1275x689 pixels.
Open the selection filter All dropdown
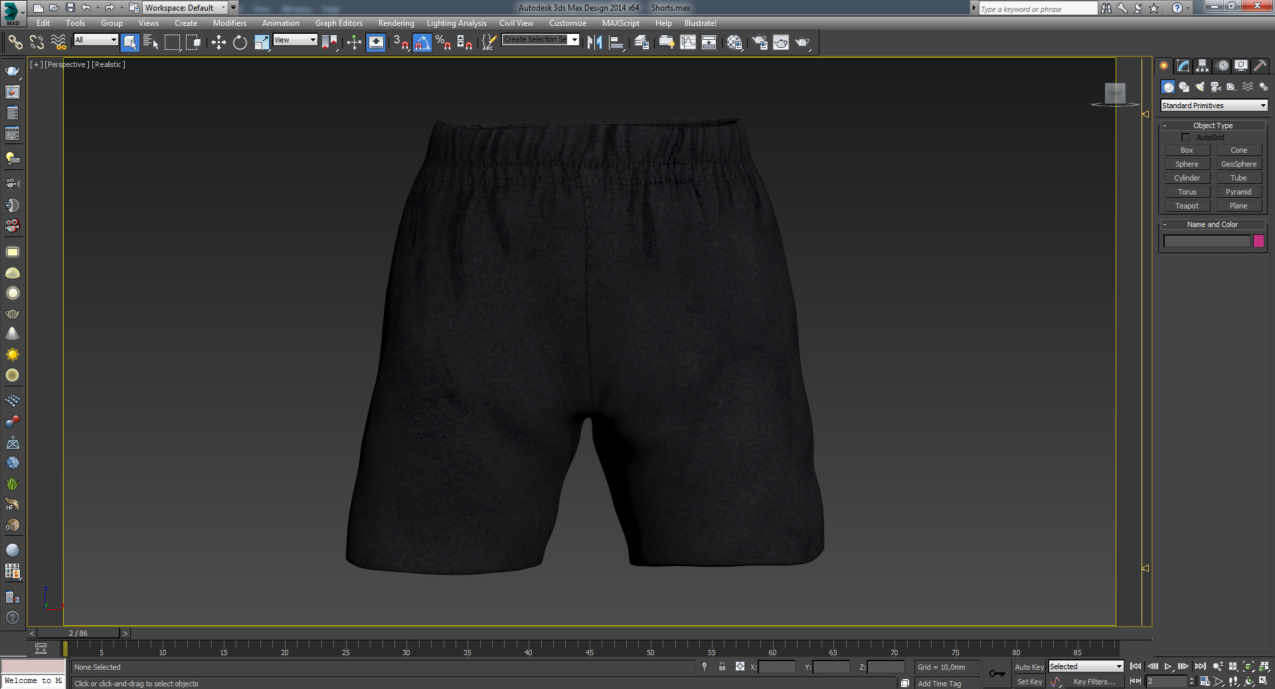pyautogui.click(x=95, y=40)
